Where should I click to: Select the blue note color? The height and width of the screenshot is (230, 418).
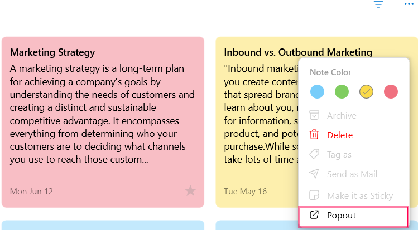point(317,92)
